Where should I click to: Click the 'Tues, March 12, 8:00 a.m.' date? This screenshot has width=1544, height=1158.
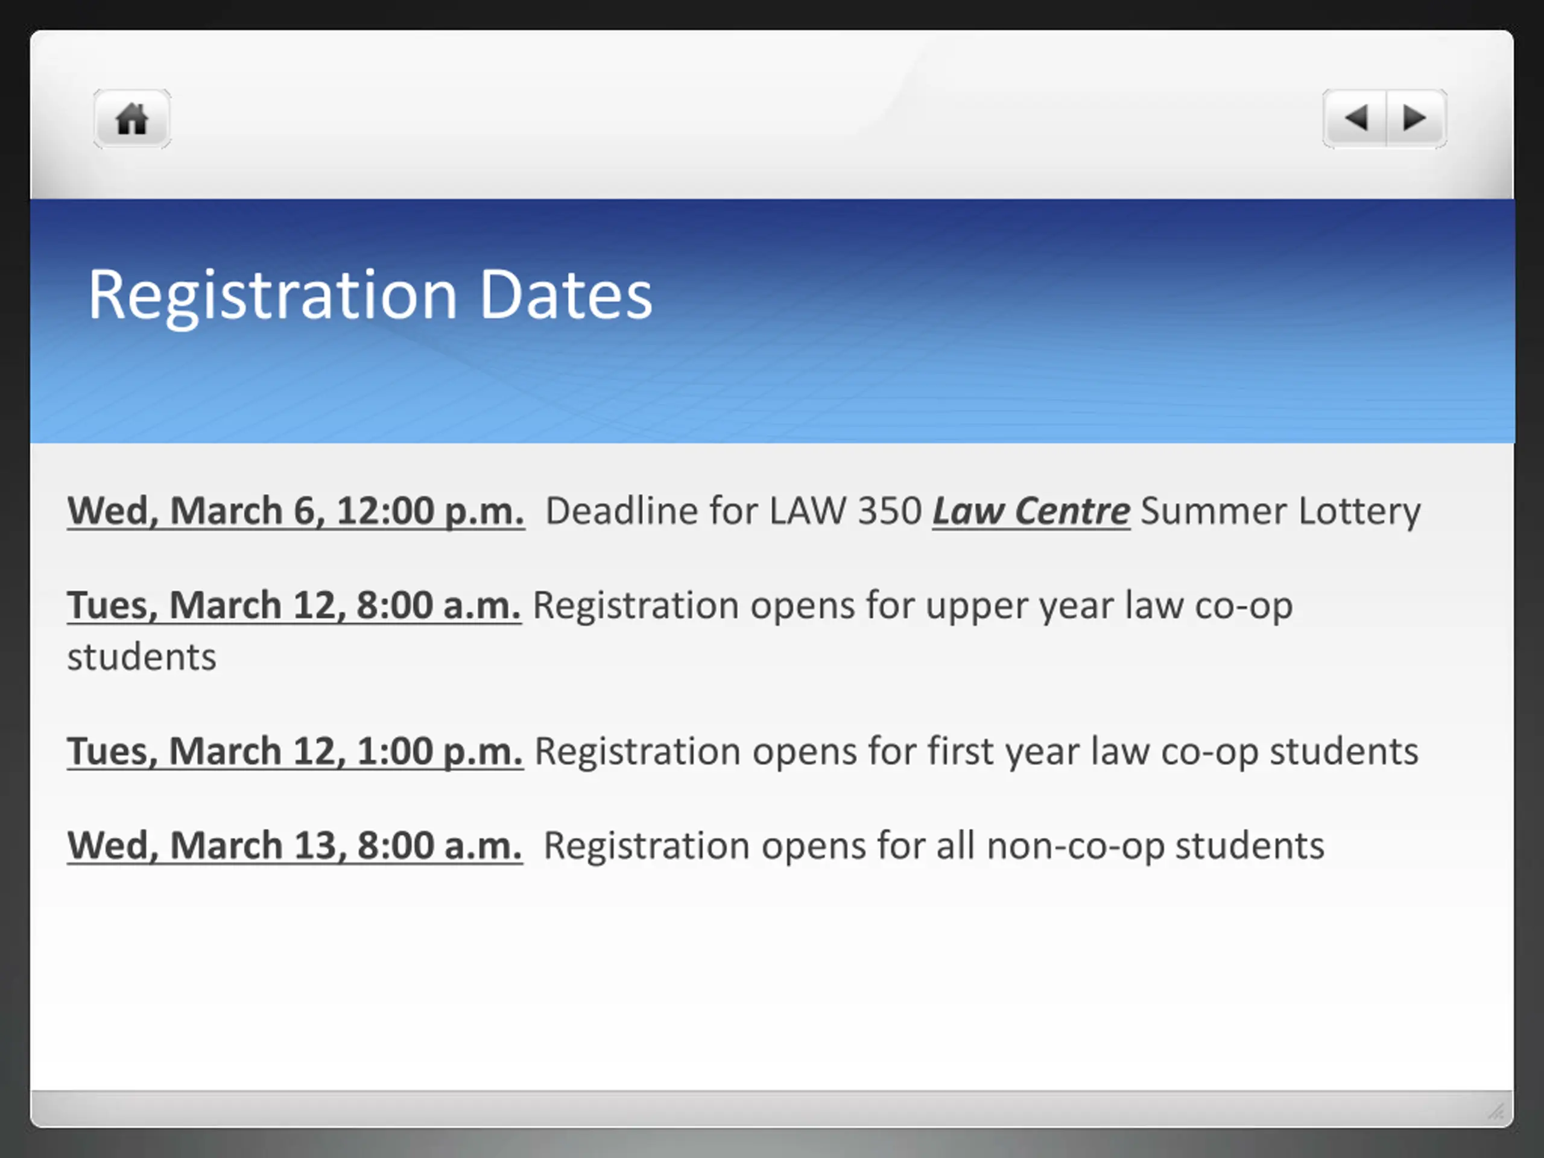(294, 605)
